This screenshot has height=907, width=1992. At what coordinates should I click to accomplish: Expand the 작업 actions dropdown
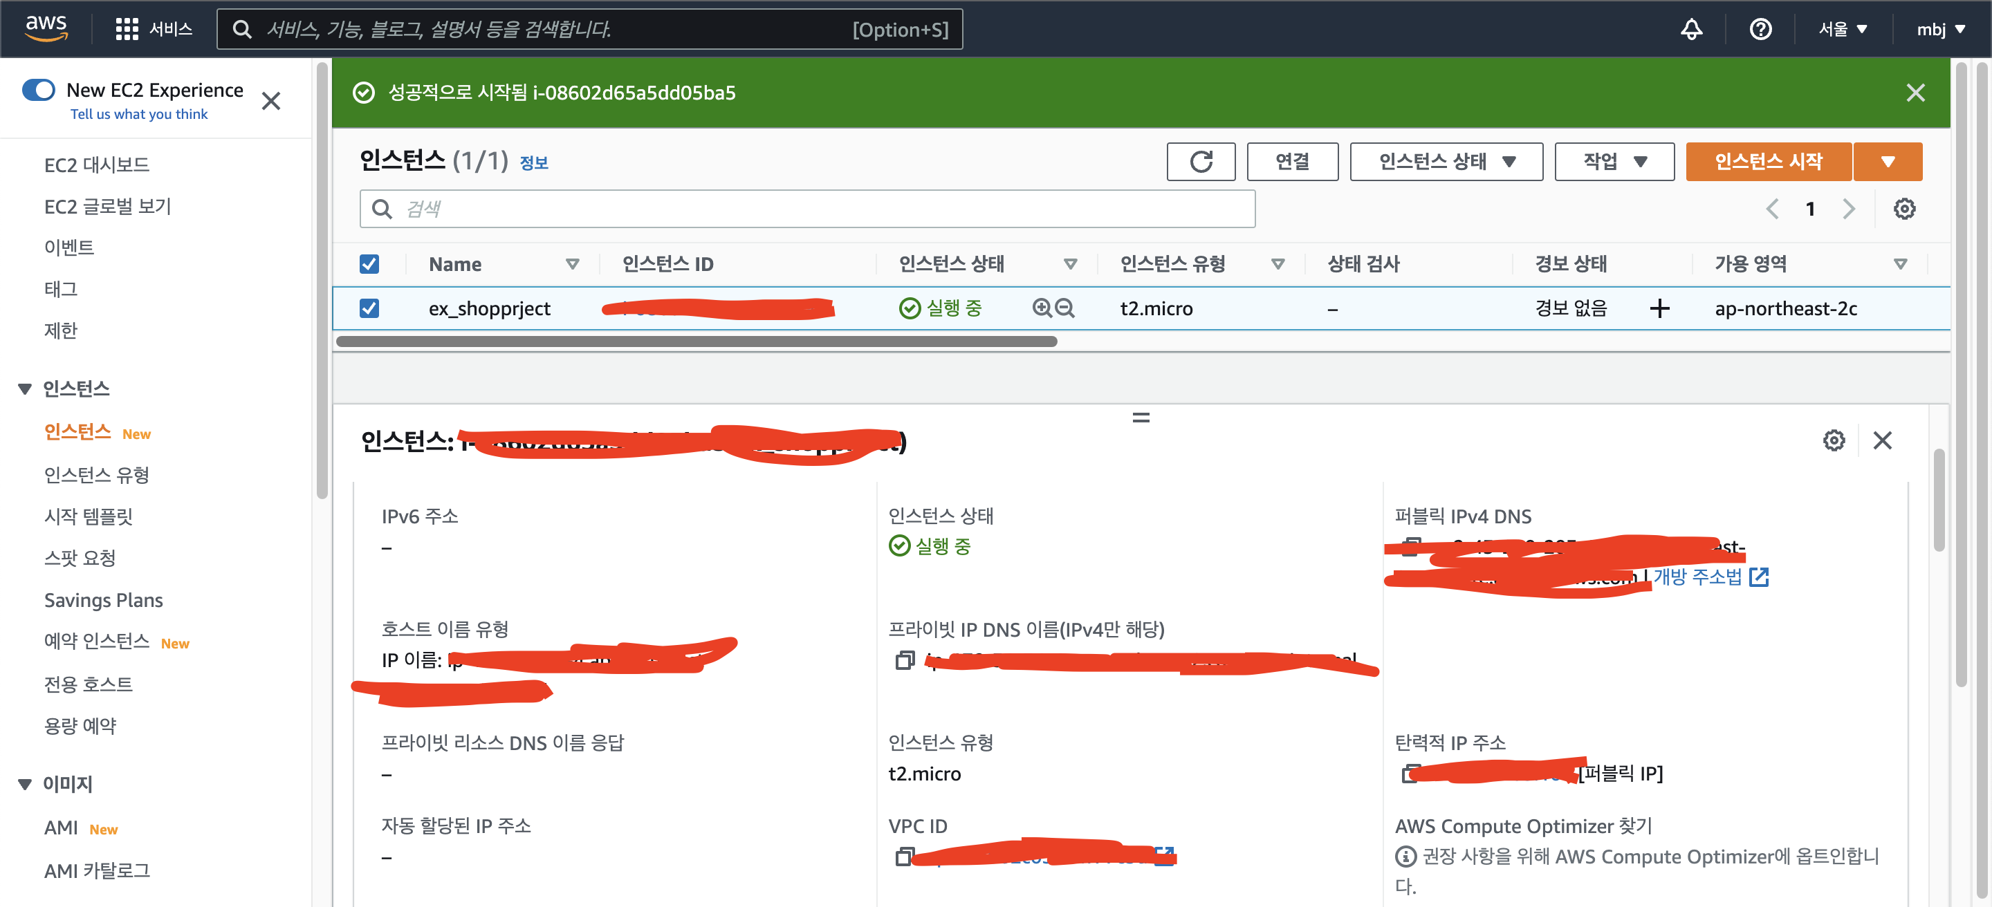(1614, 162)
